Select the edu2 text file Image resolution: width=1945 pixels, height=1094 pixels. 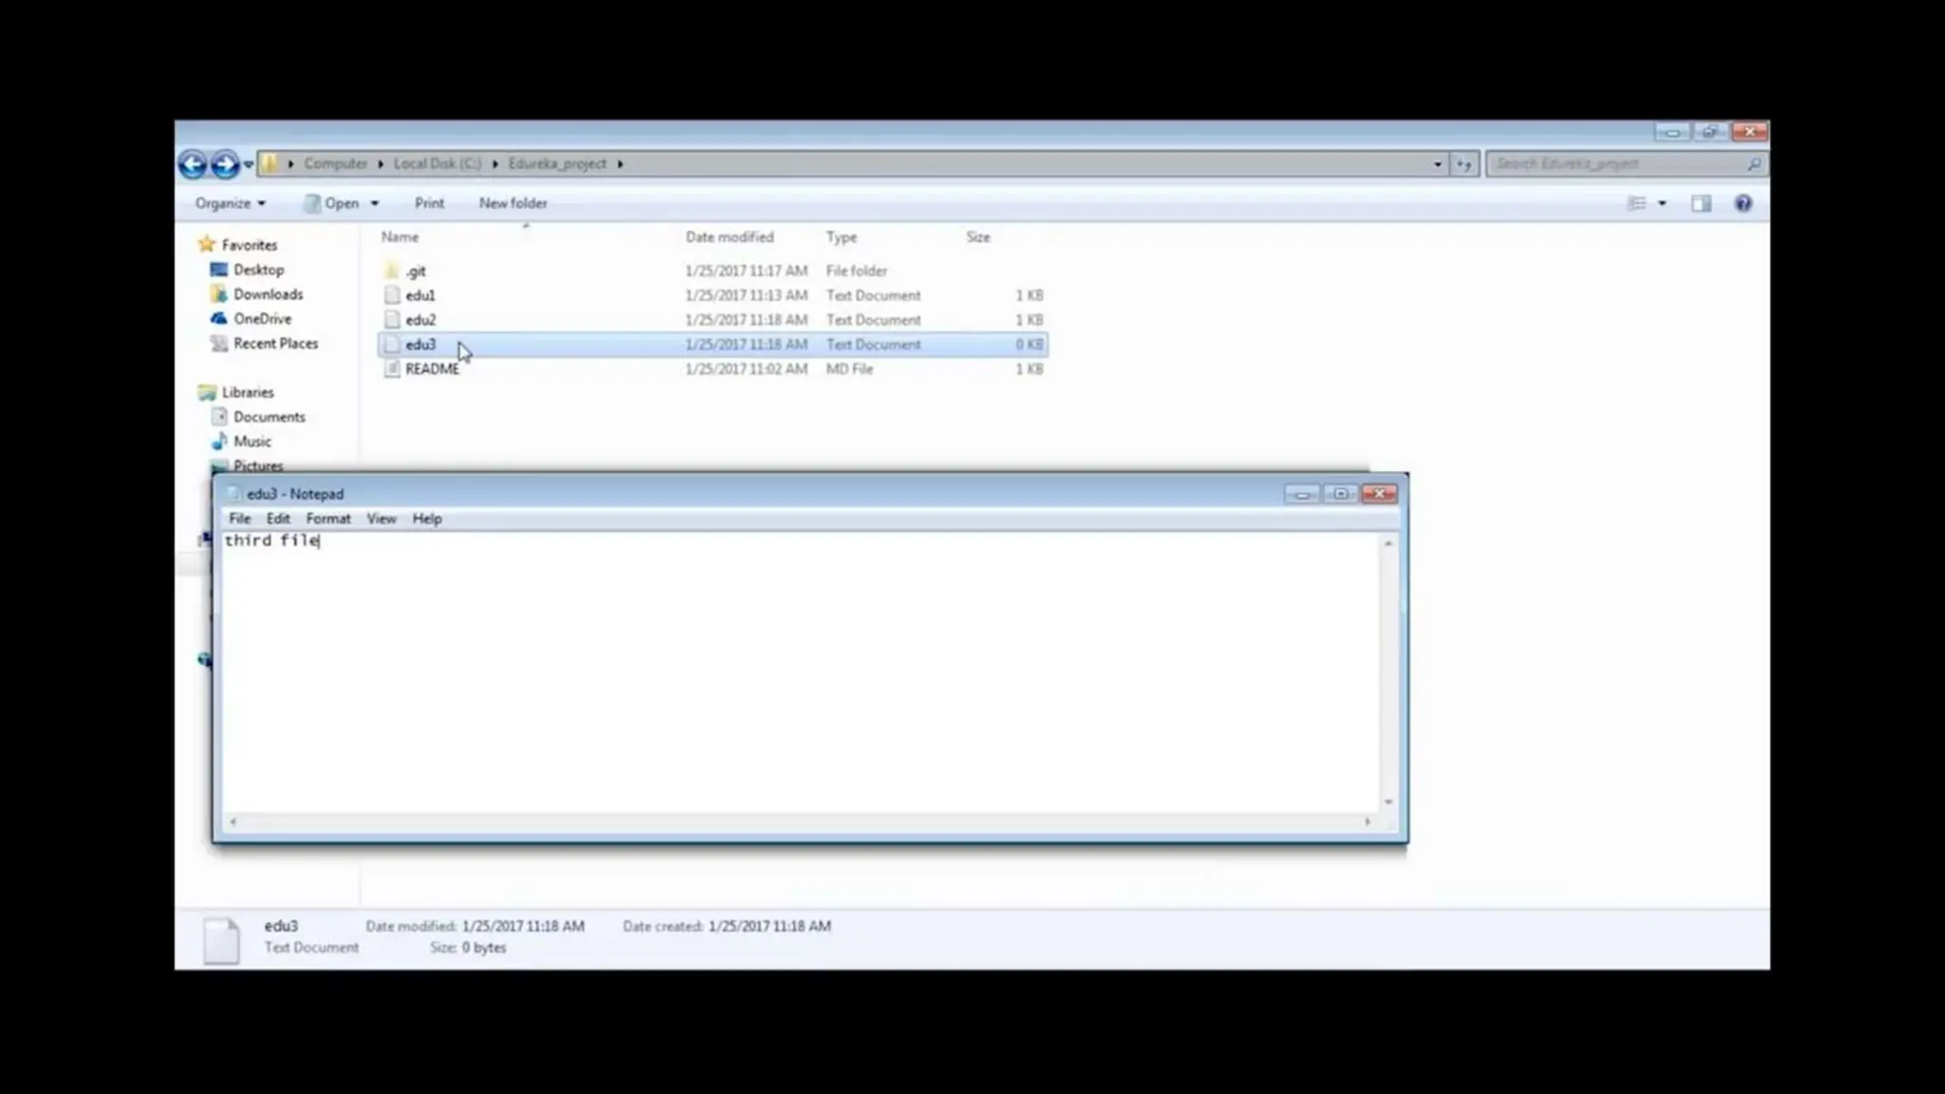[421, 320]
